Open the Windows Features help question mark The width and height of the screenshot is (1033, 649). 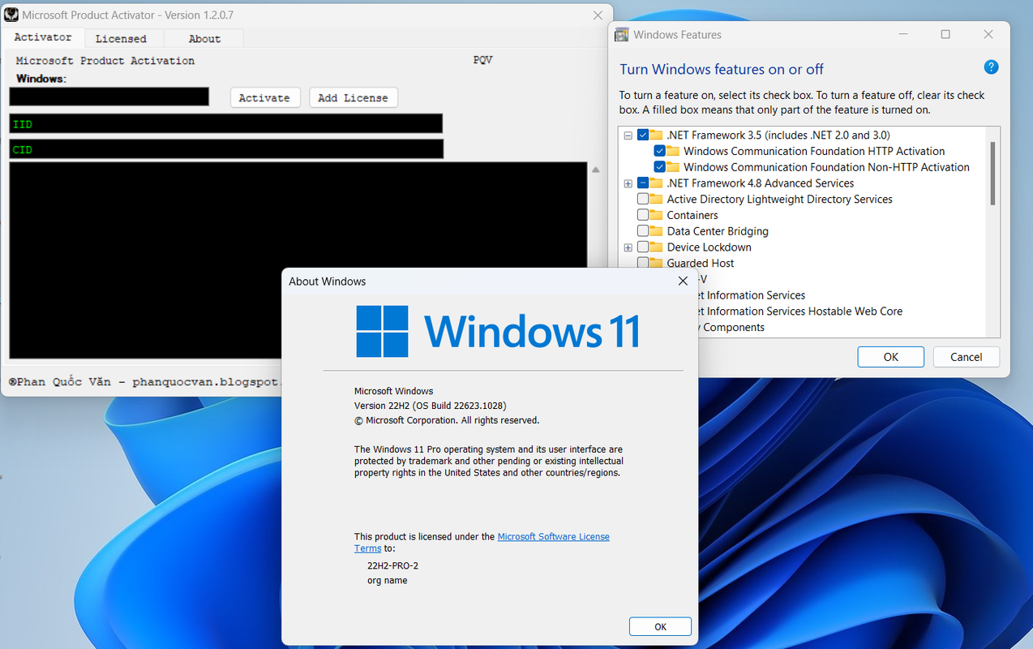click(991, 67)
